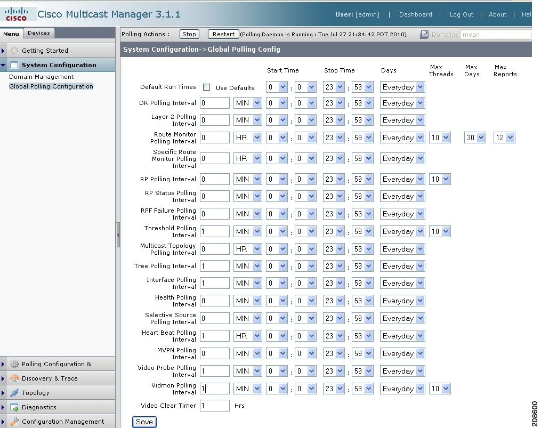Click the Domain text field
541x428 pixels.
click(x=496, y=35)
